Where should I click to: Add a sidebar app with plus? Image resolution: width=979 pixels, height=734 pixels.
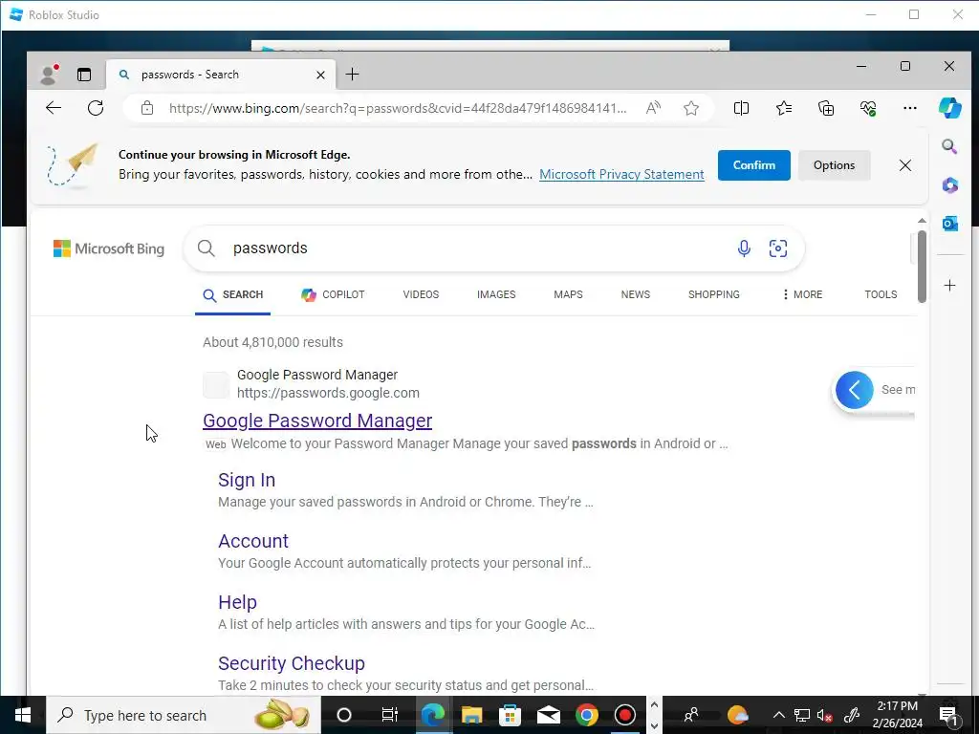pyautogui.click(x=949, y=285)
